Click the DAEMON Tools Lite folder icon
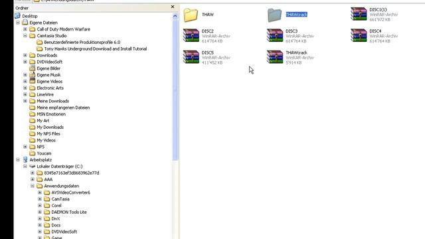The height and width of the screenshot is (239, 425). 47,212
